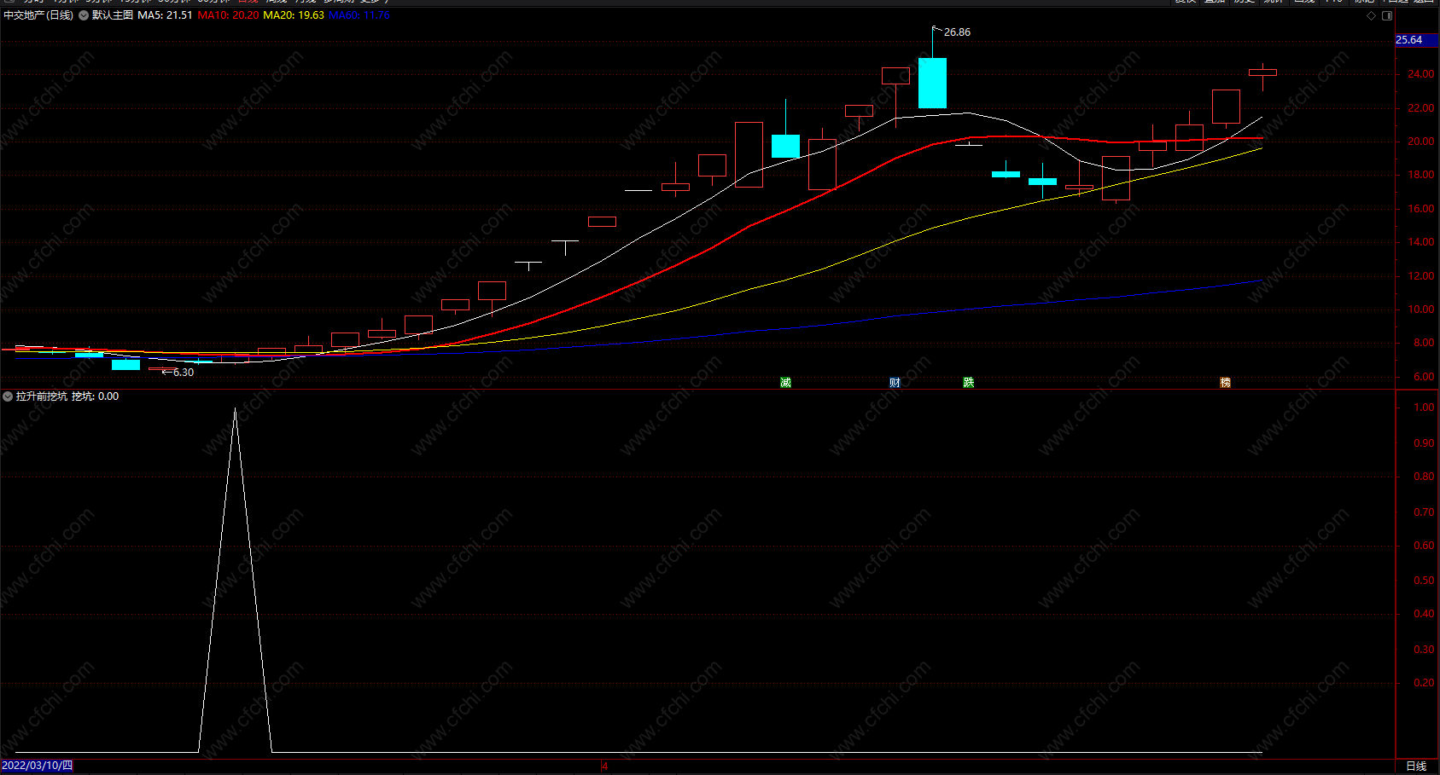Click the 拉升前挖坑 indicator name
Screen dimensions: 1440x775
[x=42, y=396]
